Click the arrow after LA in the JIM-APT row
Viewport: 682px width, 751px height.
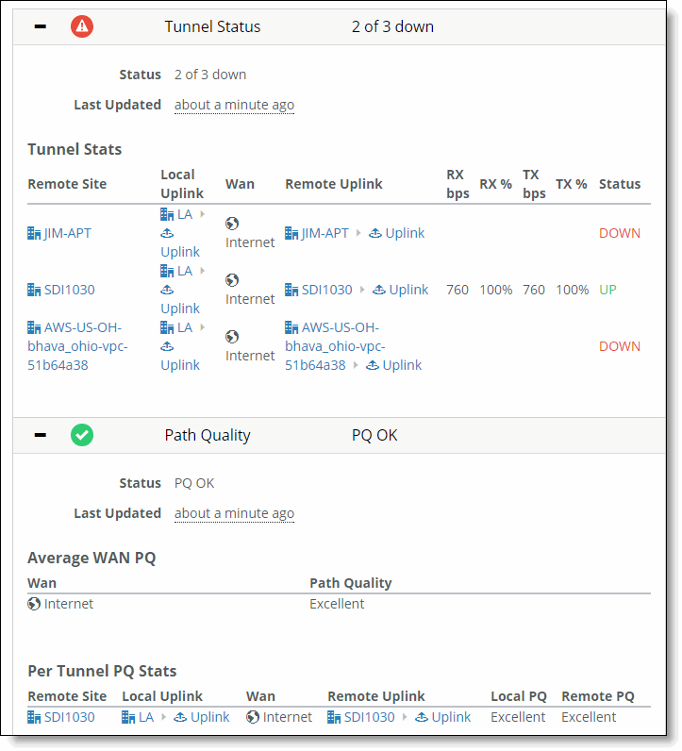tap(202, 214)
